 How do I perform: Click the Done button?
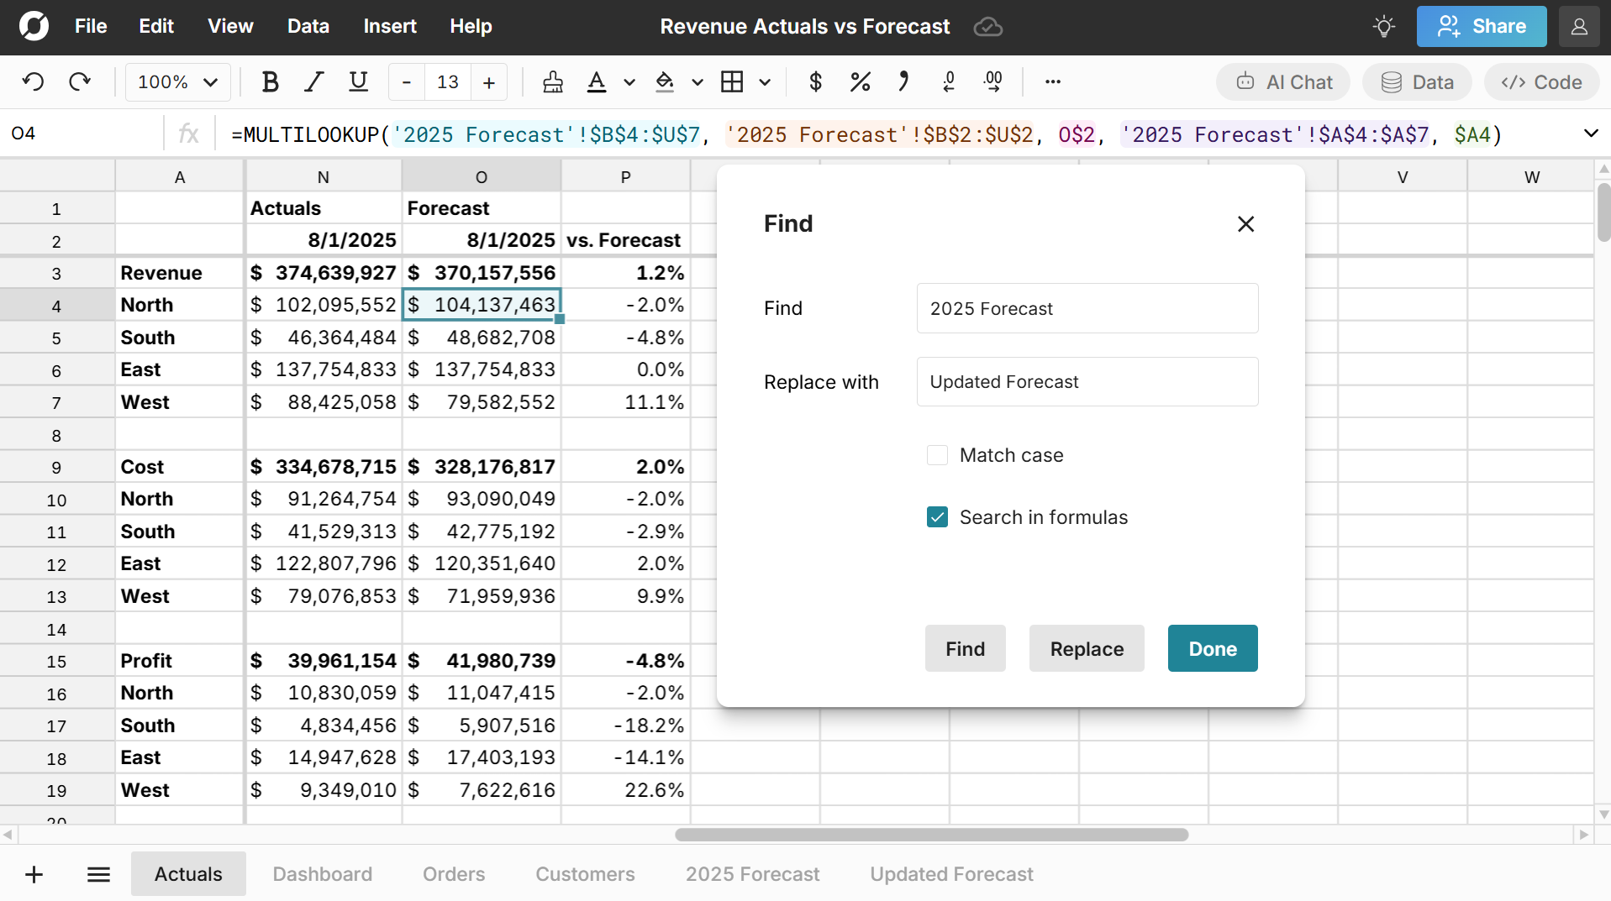pos(1213,648)
